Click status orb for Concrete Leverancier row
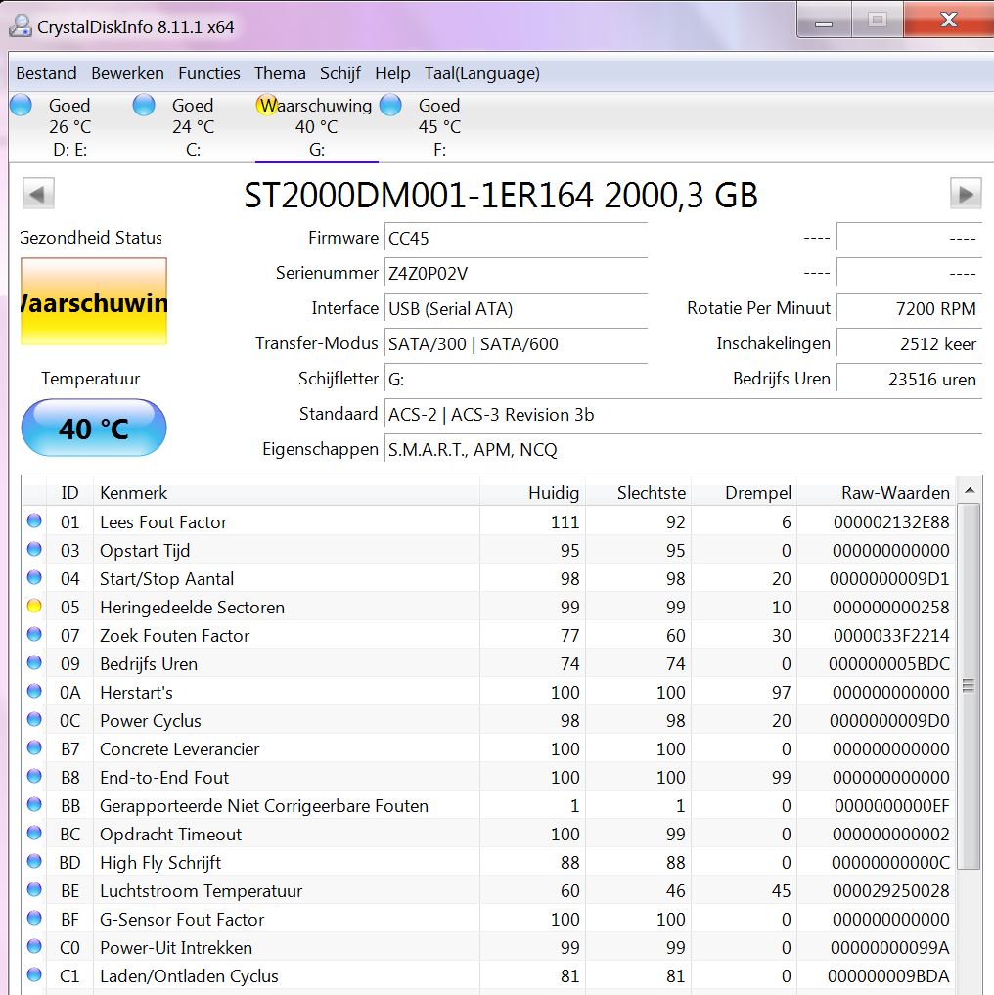The height and width of the screenshot is (995, 994). click(x=34, y=748)
